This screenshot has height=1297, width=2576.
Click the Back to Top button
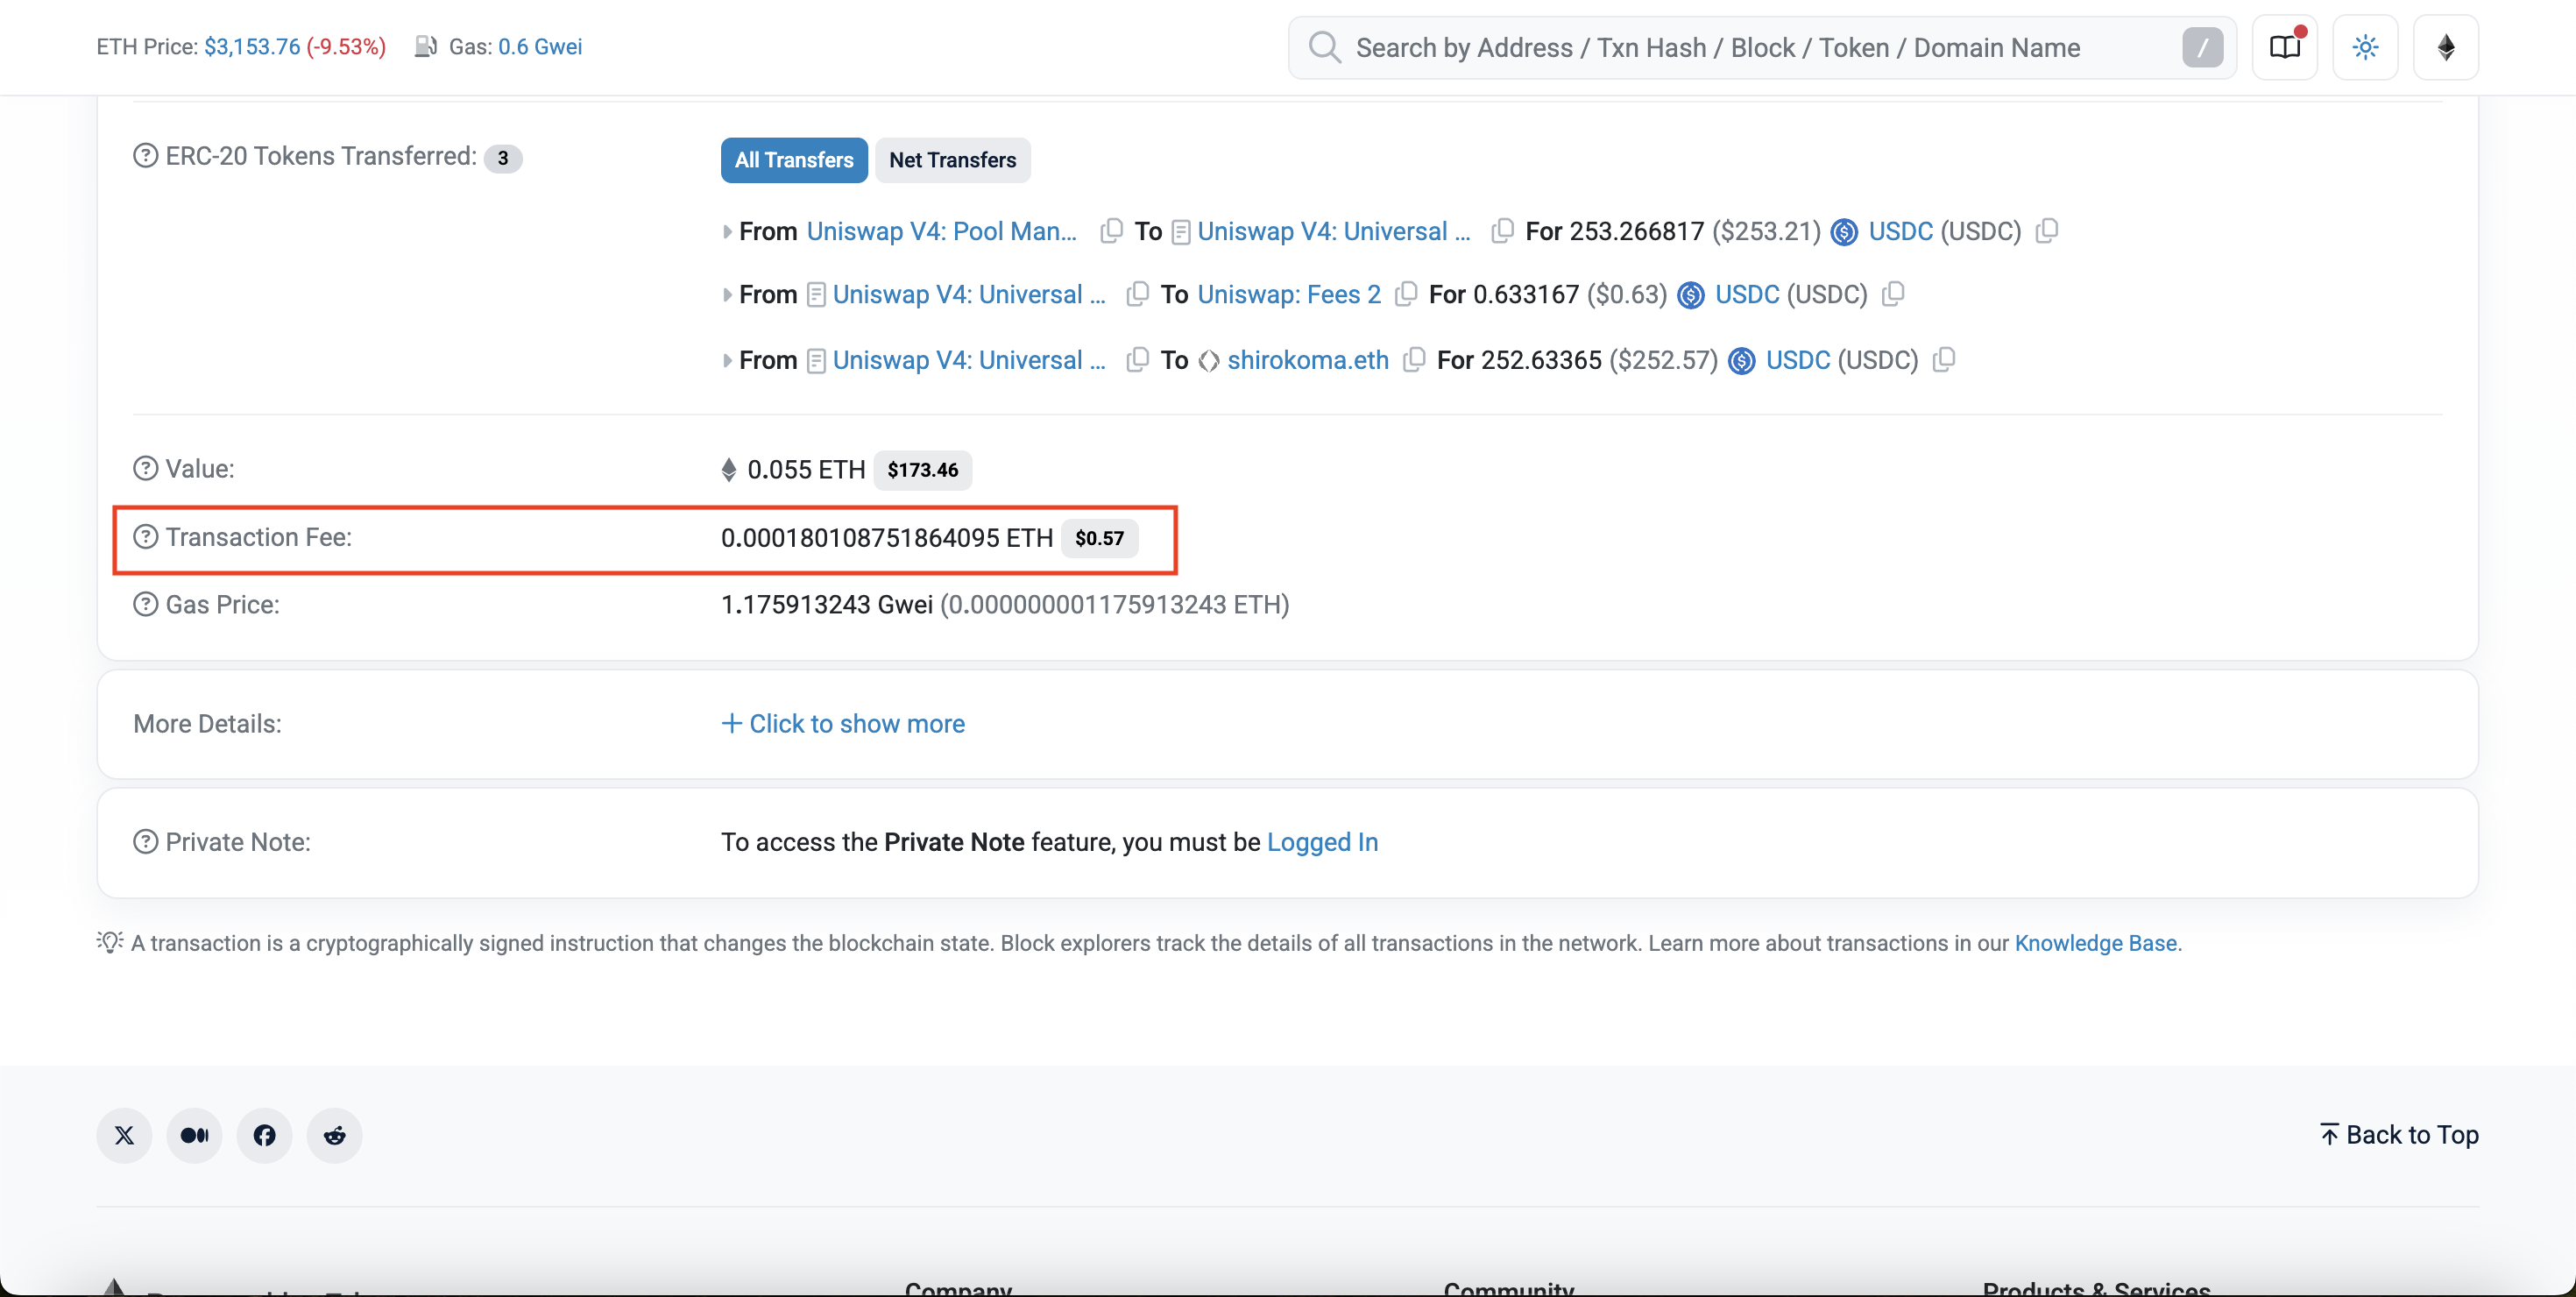pos(2398,1135)
